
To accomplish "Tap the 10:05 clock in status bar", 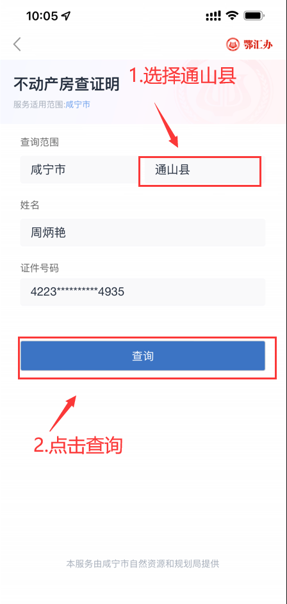I will pos(42,16).
